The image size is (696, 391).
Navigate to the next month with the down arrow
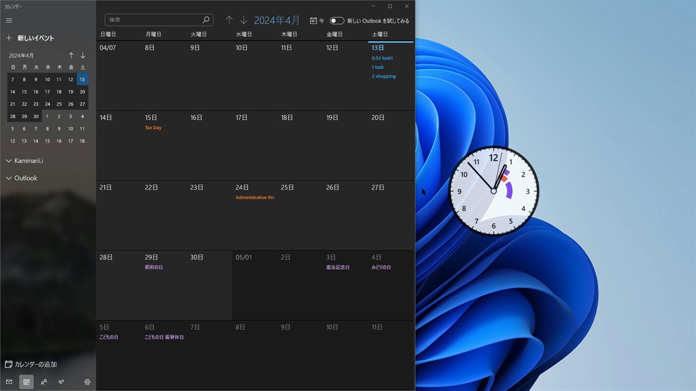[244, 20]
